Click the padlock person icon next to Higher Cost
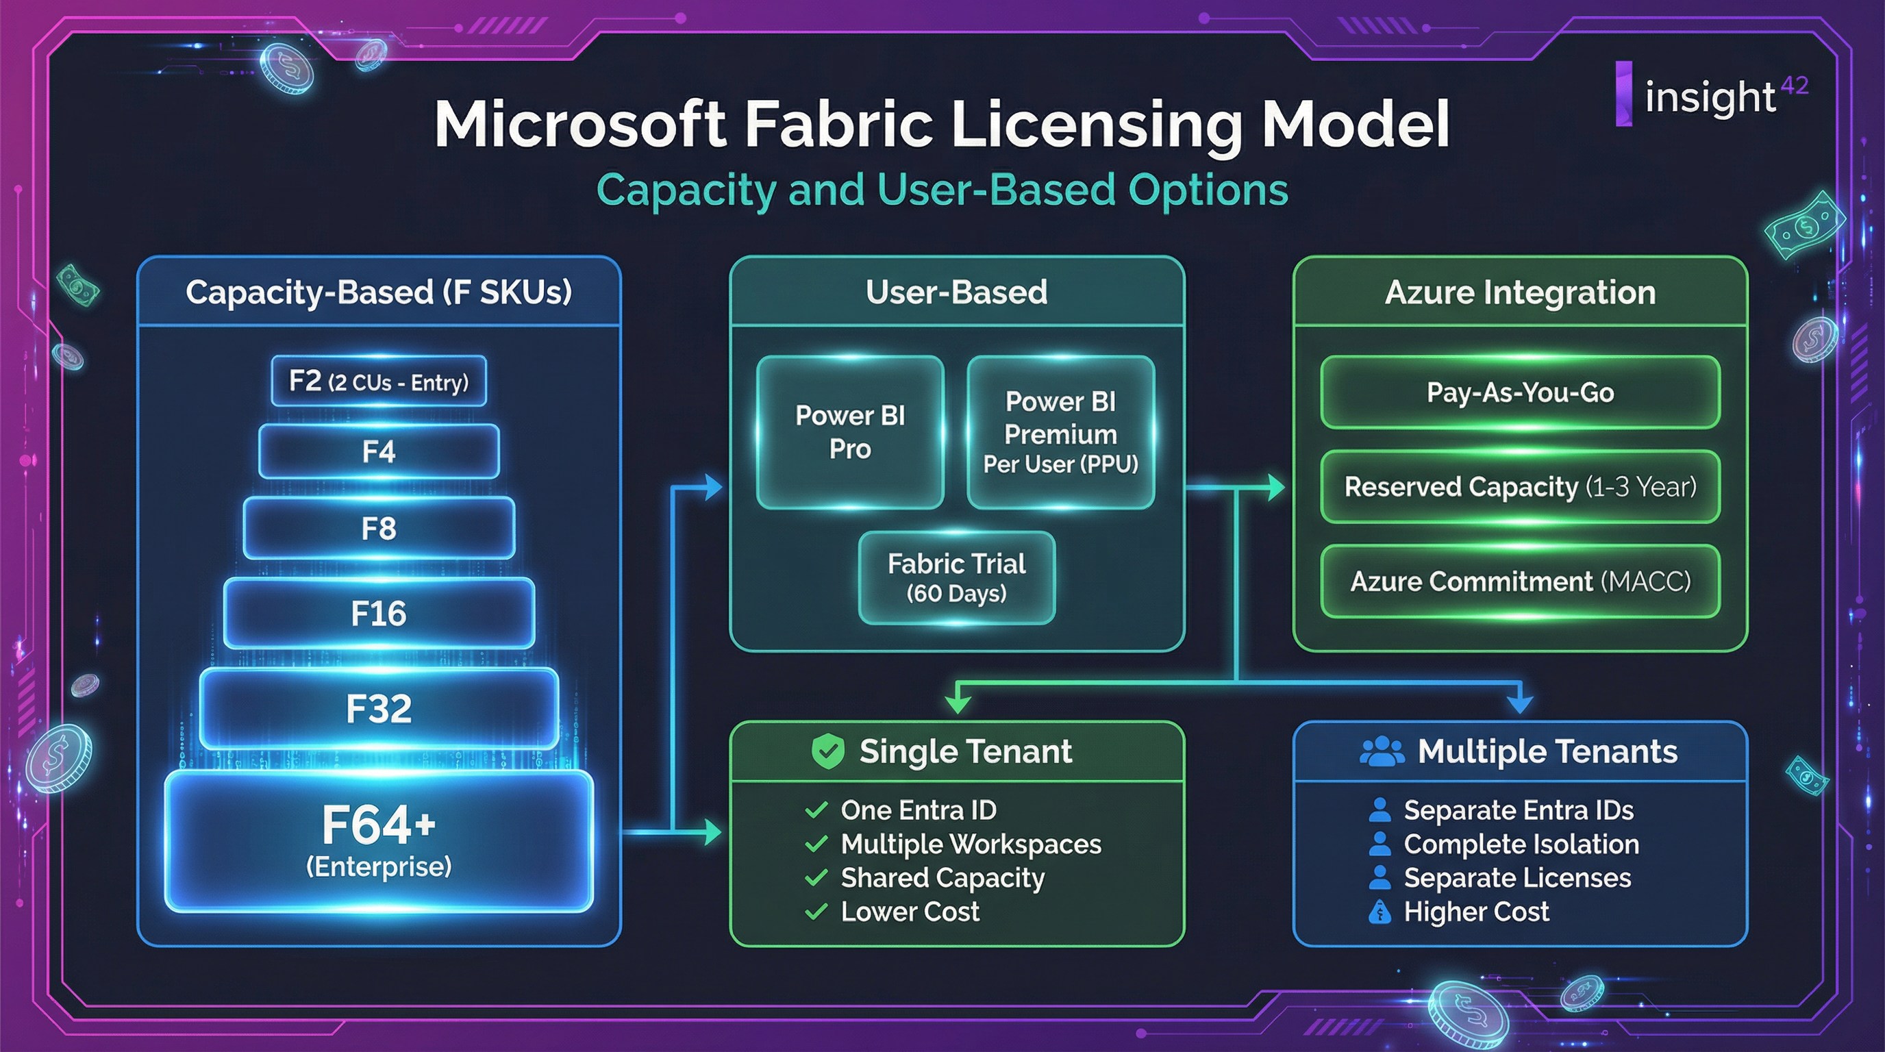The image size is (1885, 1052). tap(1381, 912)
